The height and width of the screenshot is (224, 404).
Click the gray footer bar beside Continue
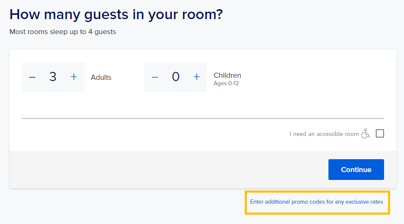tap(166, 170)
